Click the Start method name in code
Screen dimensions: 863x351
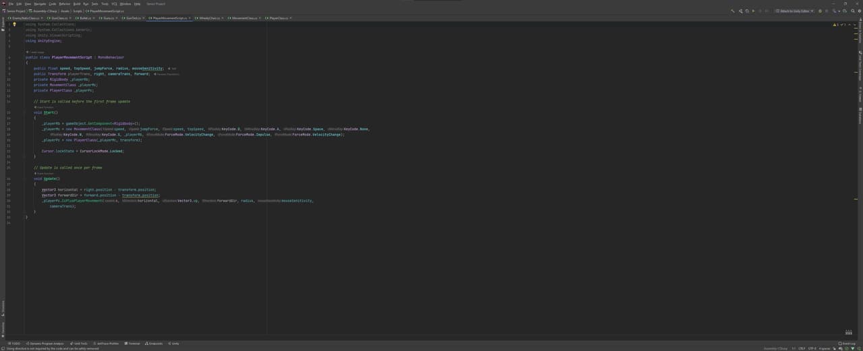(49, 113)
